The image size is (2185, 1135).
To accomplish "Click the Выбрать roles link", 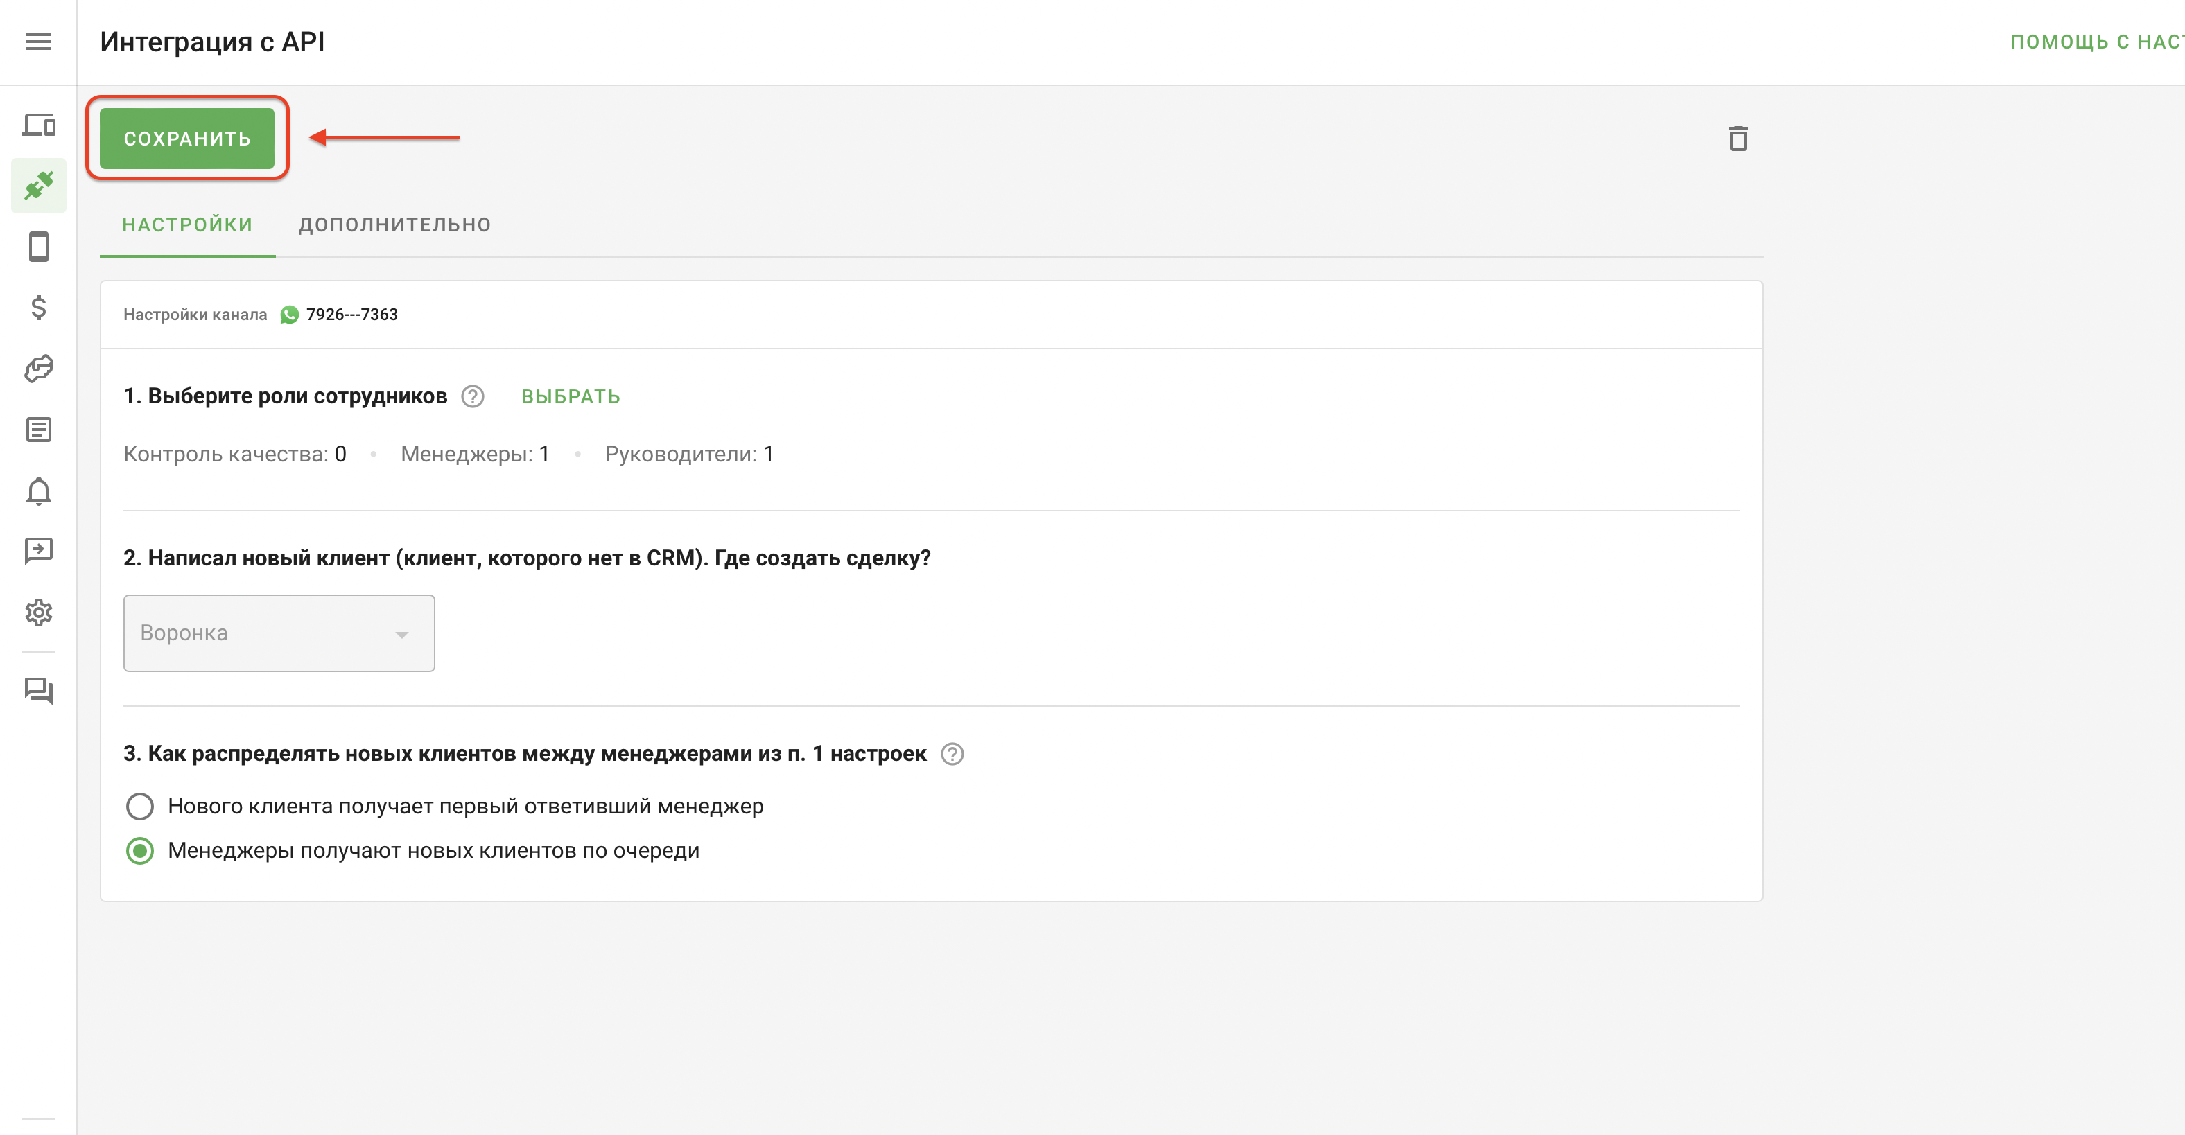I will coord(571,397).
